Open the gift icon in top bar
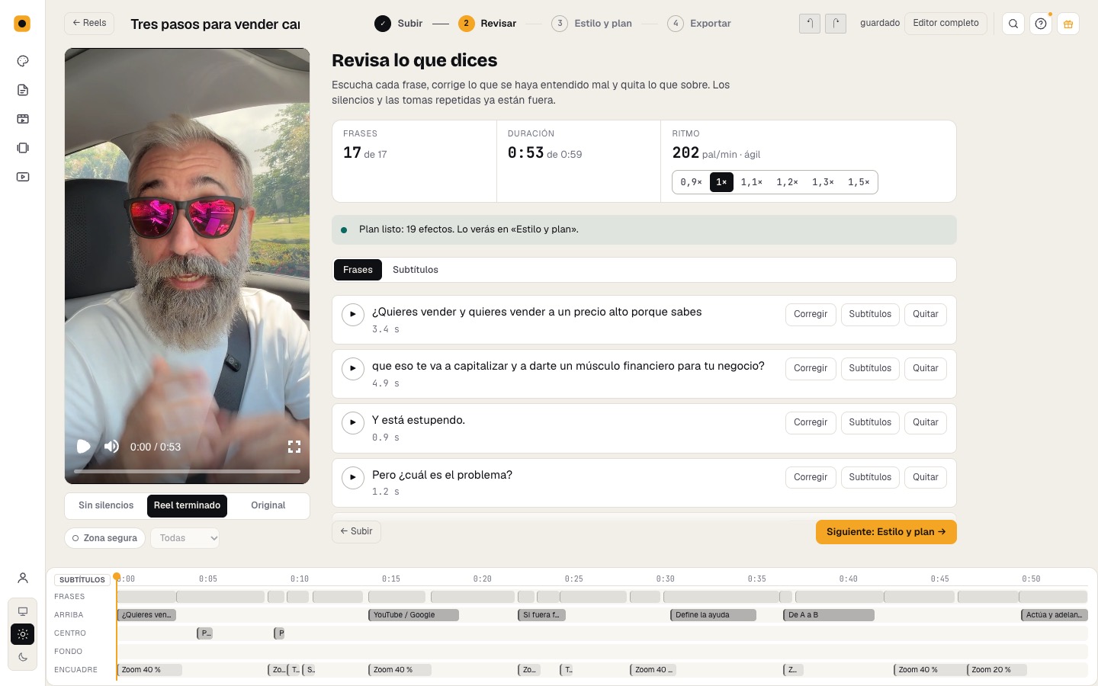The width and height of the screenshot is (1098, 686). tap(1068, 24)
